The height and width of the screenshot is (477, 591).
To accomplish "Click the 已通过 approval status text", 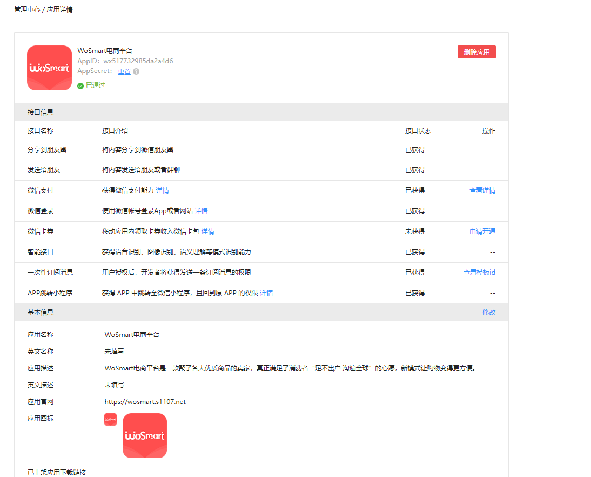I will pyautogui.click(x=94, y=85).
